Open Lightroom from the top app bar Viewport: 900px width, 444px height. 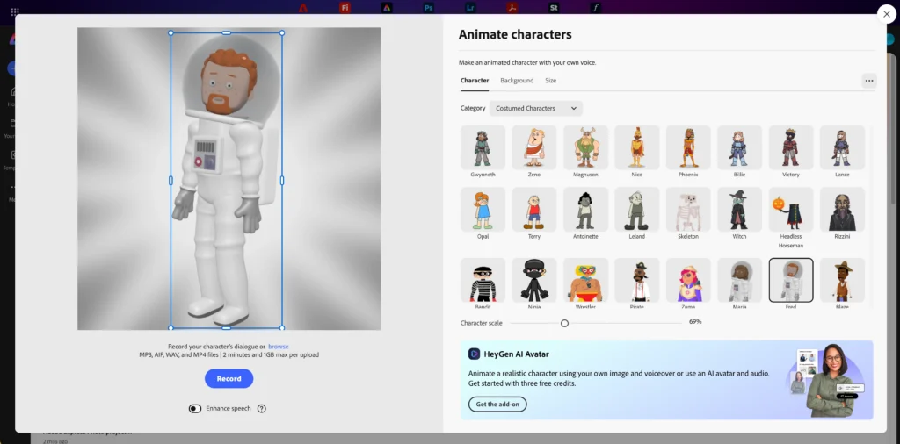471,7
